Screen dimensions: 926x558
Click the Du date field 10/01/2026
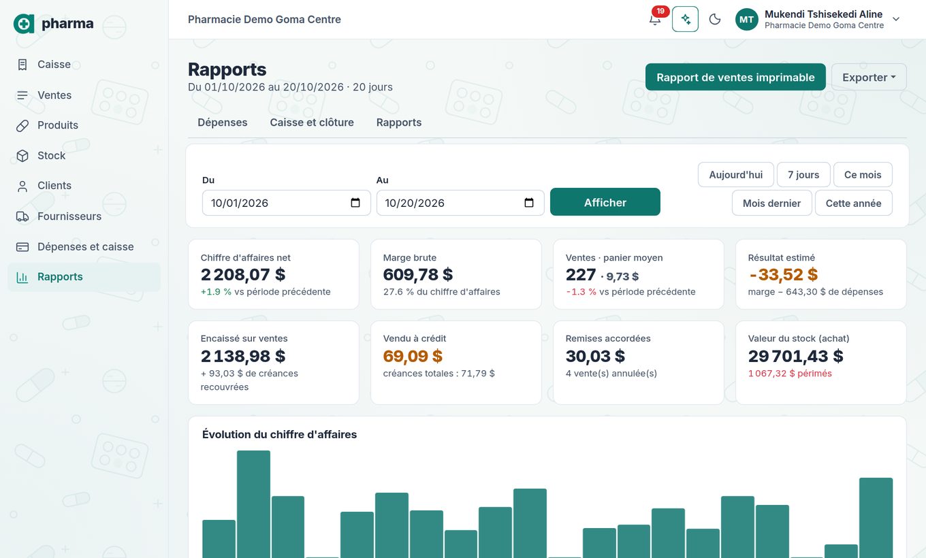pos(287,203)
